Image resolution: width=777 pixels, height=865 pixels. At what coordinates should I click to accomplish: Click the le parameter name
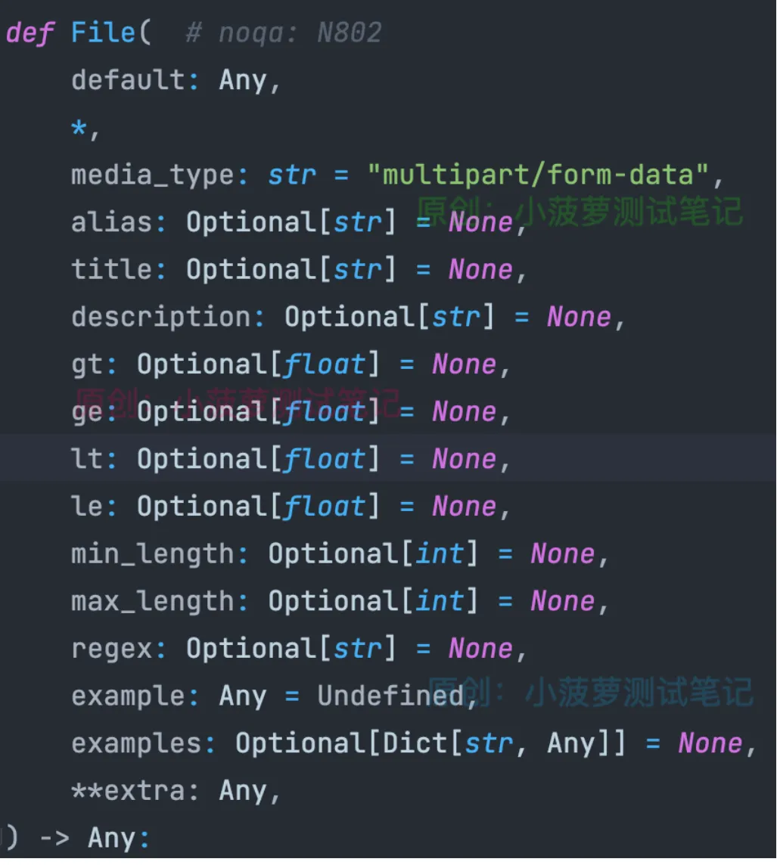[x=87, y=507]
